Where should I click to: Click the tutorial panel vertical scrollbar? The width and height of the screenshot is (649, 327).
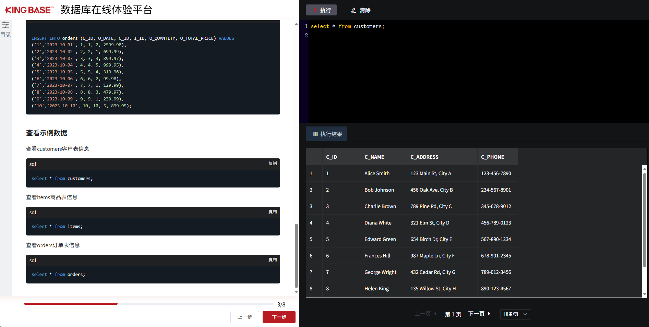pyautogui.click(x=296, y=256)
